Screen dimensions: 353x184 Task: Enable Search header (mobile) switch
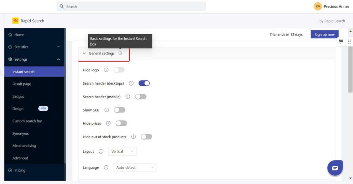click(141, 97)
